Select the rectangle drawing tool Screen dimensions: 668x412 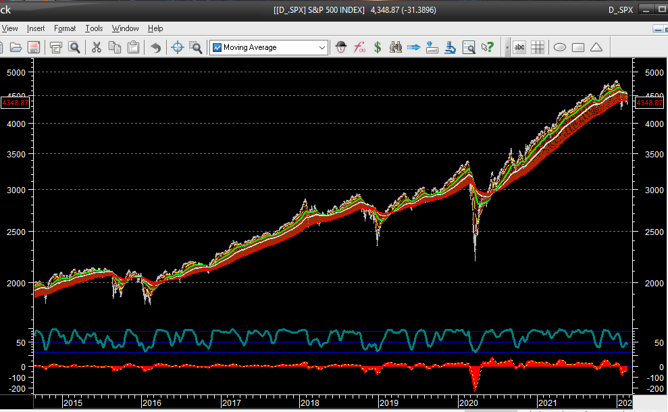click(578, 47)
